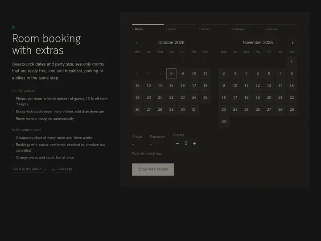Click the In the admin panel subheading
Image resolution: width=321 pixels, height=241 pixels.
click(27, 130)
